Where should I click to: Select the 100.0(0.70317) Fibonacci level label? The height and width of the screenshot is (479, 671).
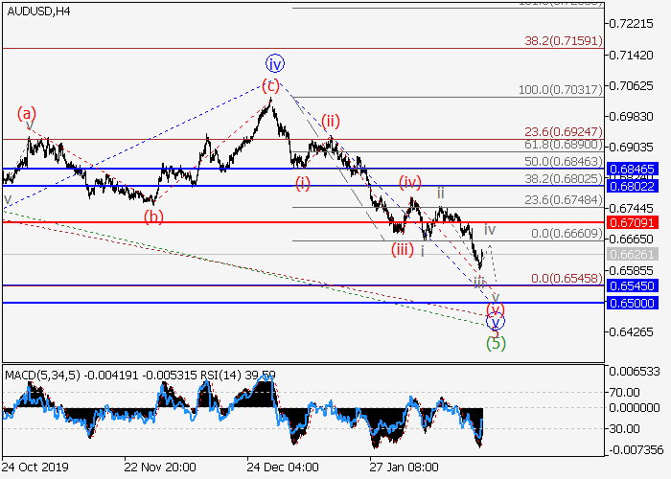click(x=558, y=89)
